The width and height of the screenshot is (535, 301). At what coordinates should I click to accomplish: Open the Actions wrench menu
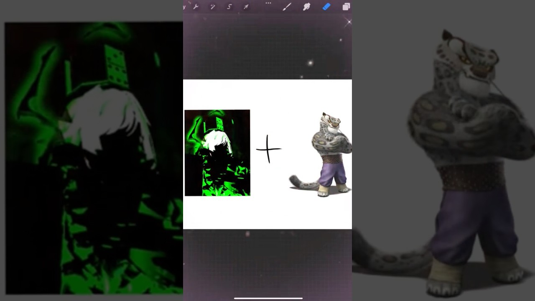tap(196, 7)
